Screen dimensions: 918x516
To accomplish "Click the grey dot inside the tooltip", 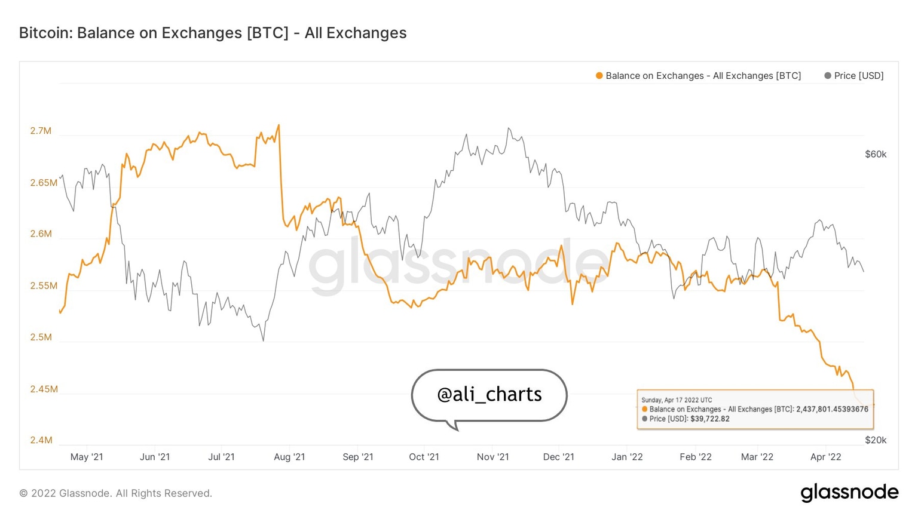I will click(x=644, y=419).
